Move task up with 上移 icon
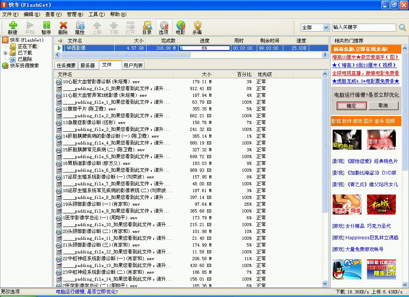This screenshot has width=409, height=297. coord(97,28)
